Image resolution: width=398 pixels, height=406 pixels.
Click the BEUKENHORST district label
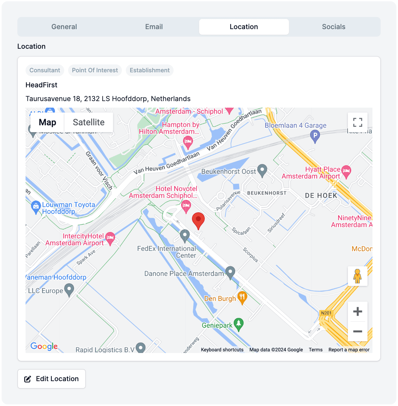267,193
